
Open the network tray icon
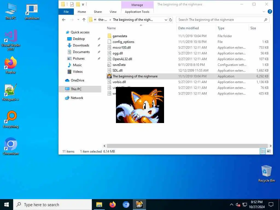(245, 205)
